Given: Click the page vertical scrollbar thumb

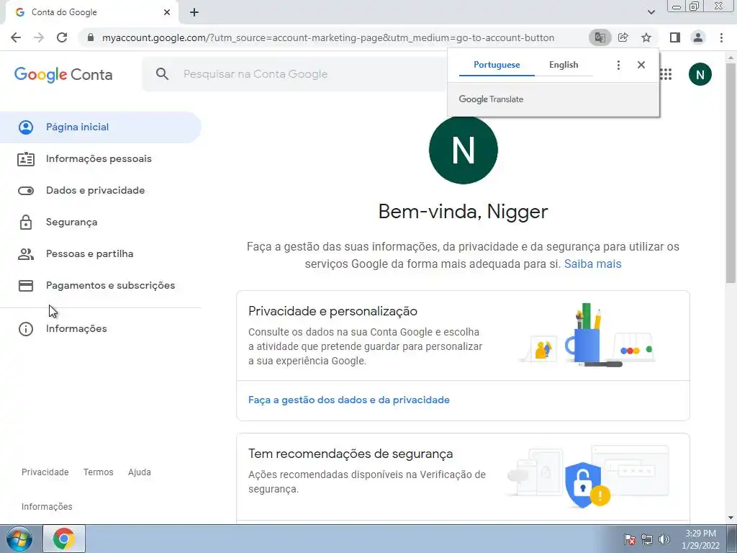Looking at the screenshot, I should tap(731, 173).
